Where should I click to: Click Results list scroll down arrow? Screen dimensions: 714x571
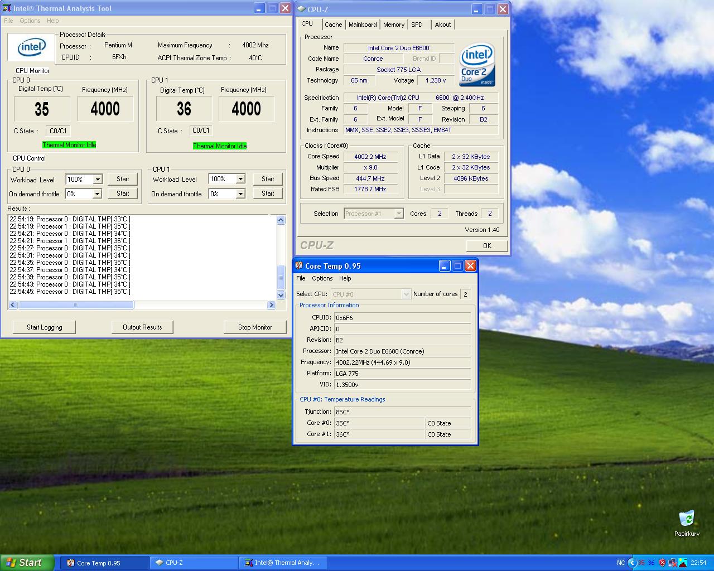281,295
